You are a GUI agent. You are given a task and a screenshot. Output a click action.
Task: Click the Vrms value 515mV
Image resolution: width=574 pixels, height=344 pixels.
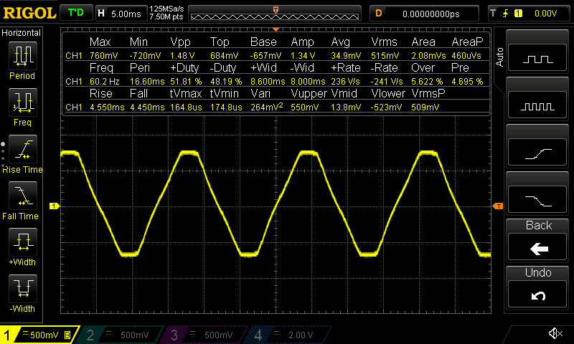[x=385, y=56]
